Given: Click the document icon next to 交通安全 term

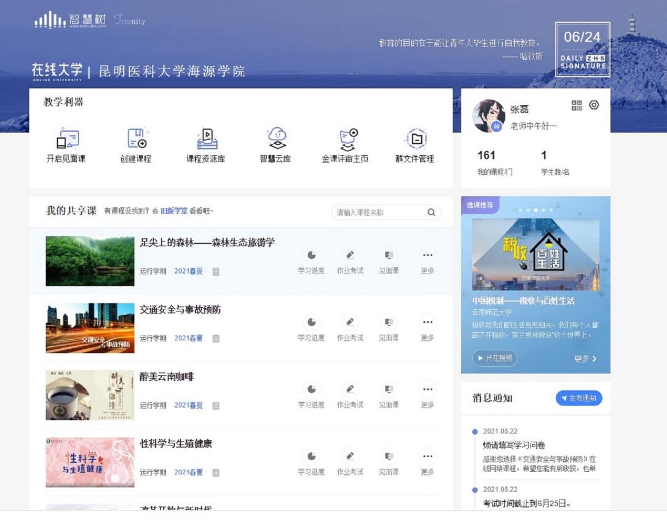Looking at the screenshot, I should (216, 338).
